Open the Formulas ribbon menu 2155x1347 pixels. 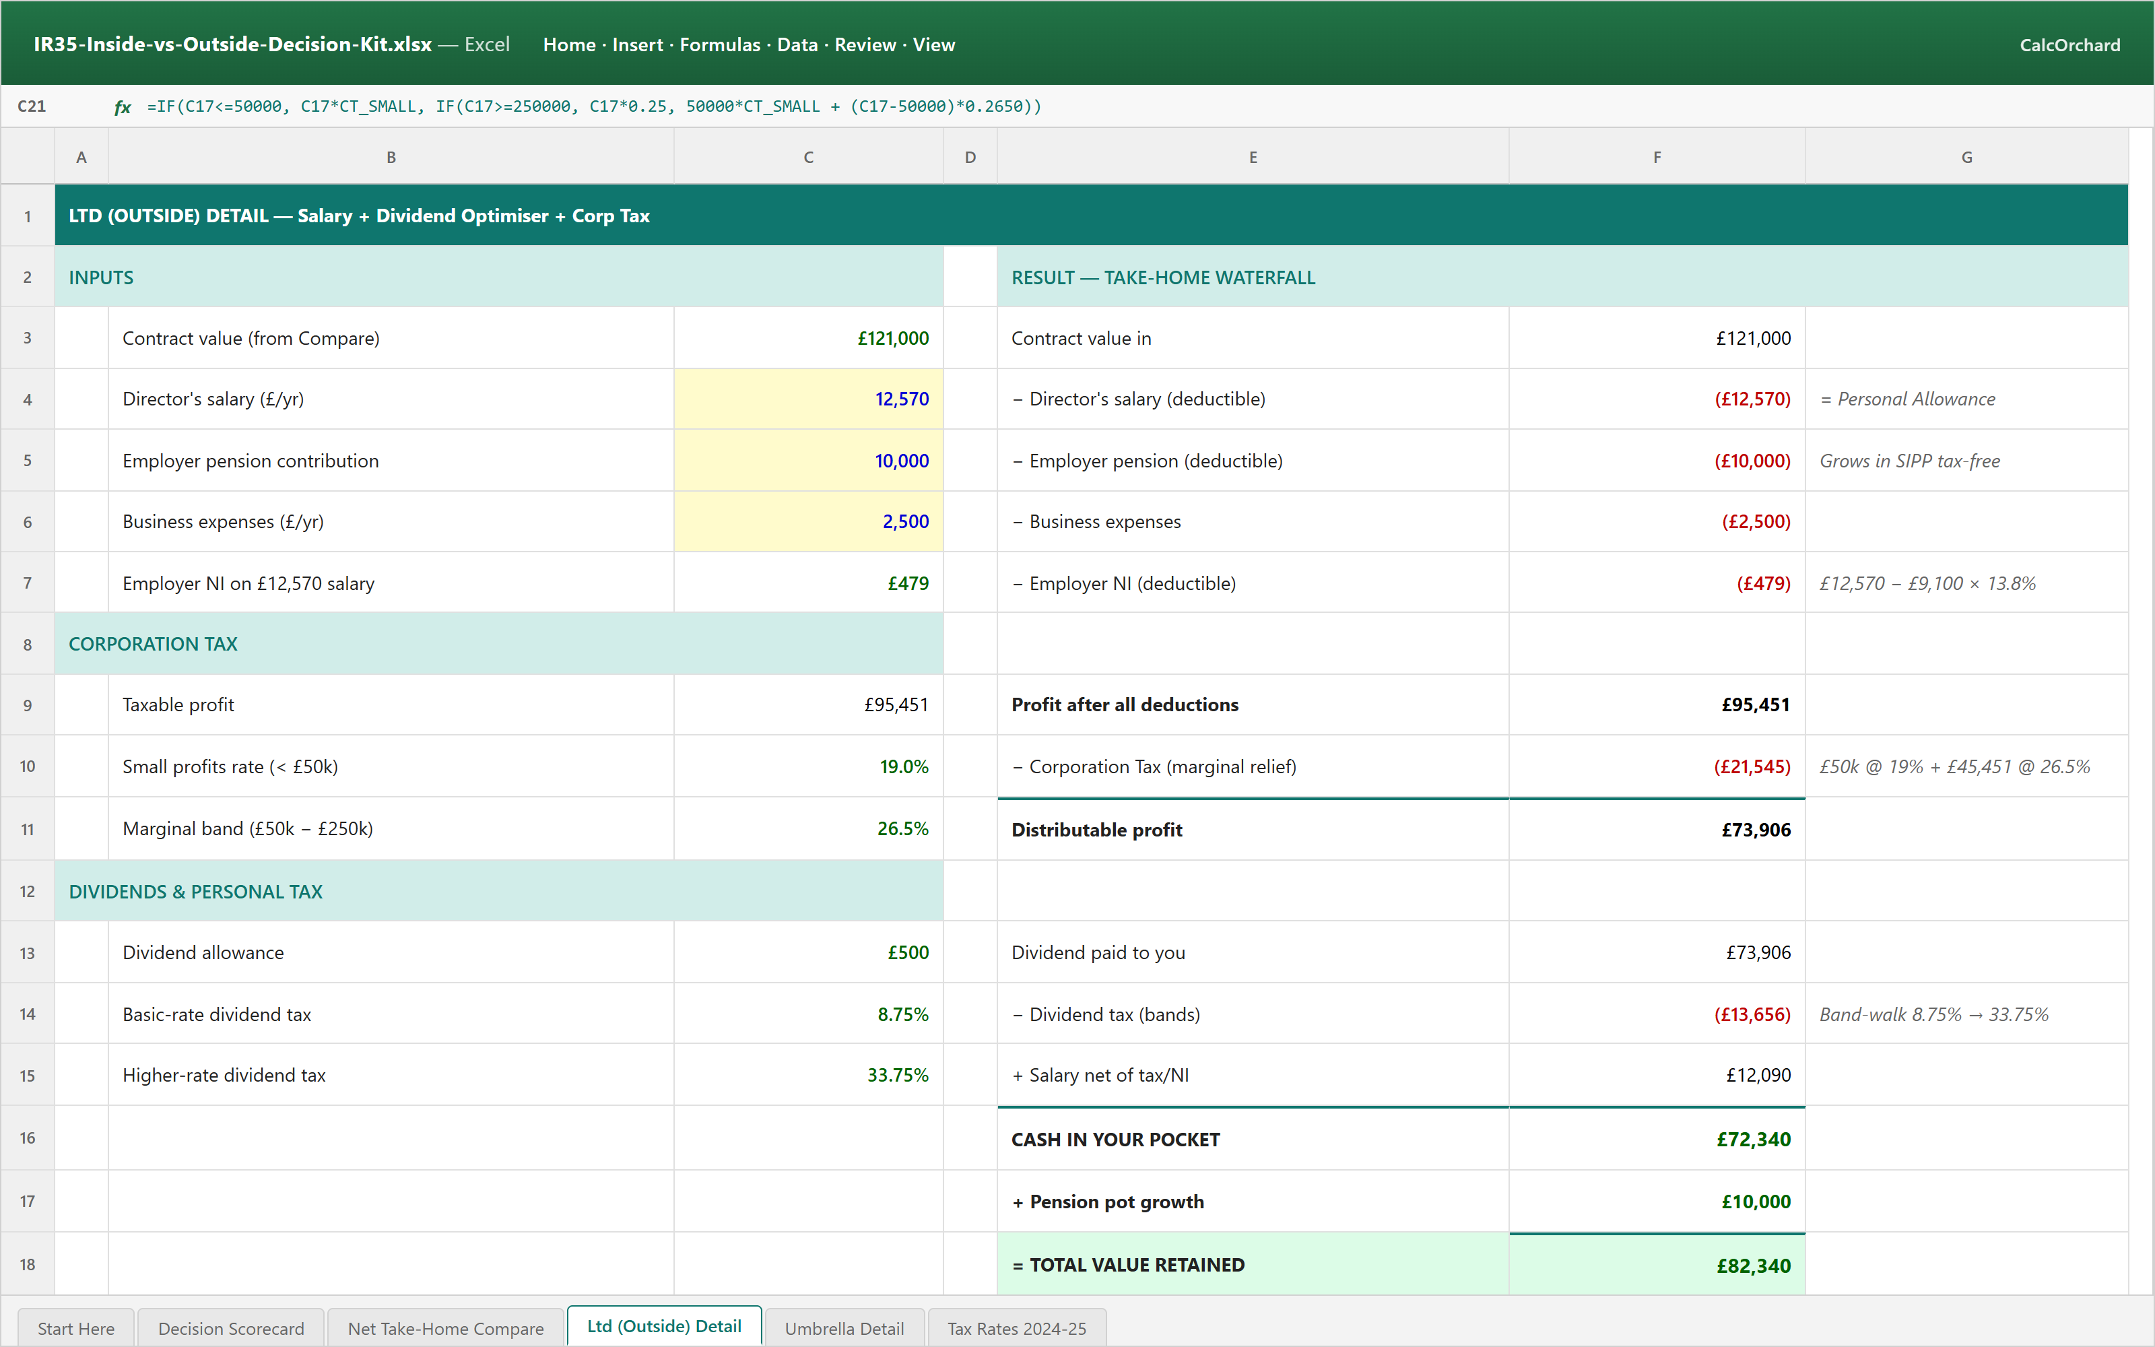[719, 44]
